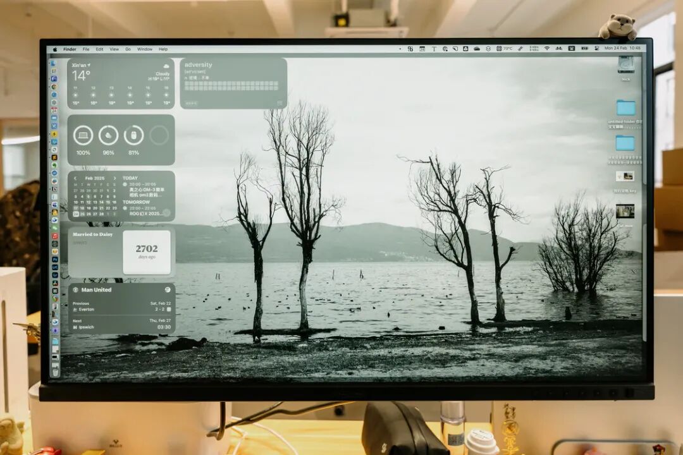Open the Apple menu
Image resolution: width=683 pixels, height=455 pixels.
55,49
